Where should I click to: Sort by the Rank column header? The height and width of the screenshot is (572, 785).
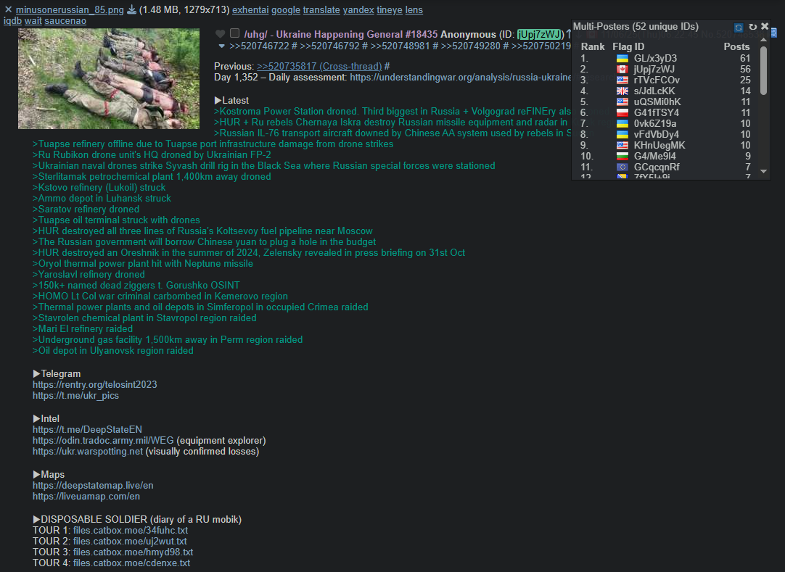593,46
